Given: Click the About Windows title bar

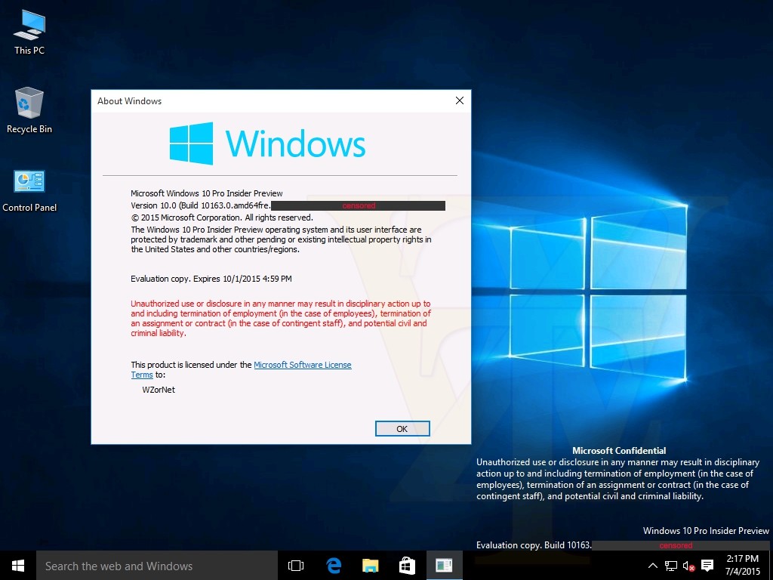Looking at the screenshot, I should click(264, 100).
